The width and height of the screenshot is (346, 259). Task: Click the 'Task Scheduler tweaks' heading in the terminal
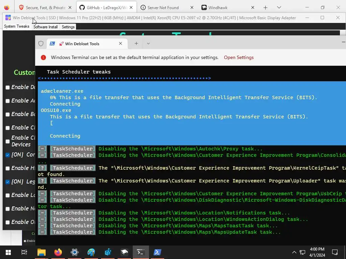click(79, 72)
